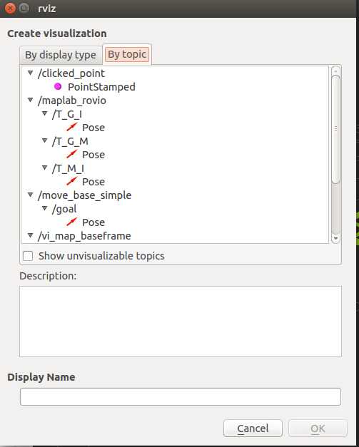The image size is (359, 447).
Task: Collapse the /vi_map_baseframe tree node
Action: (30, 235)
